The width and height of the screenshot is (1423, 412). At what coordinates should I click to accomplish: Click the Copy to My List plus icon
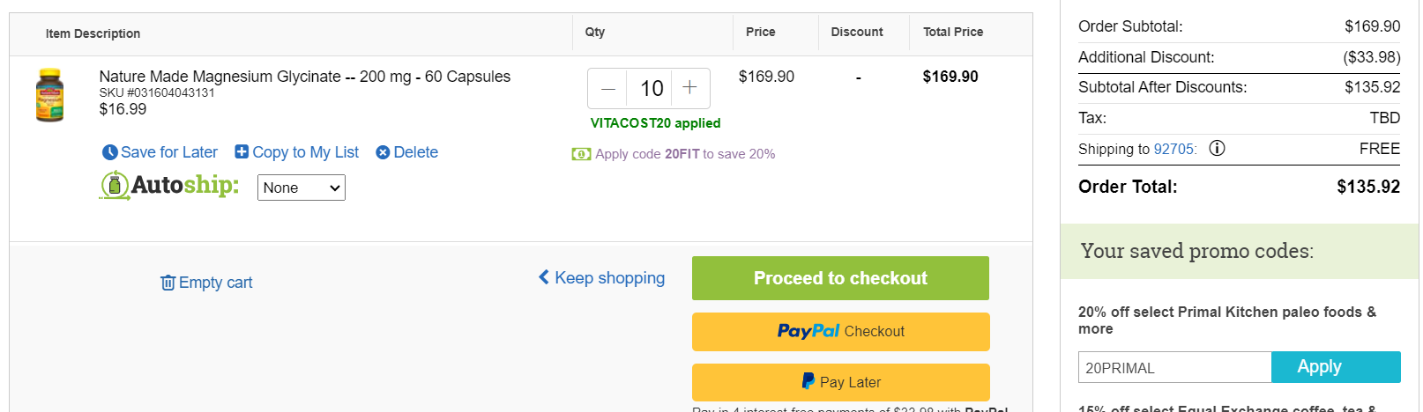click(x=242, y=151)
